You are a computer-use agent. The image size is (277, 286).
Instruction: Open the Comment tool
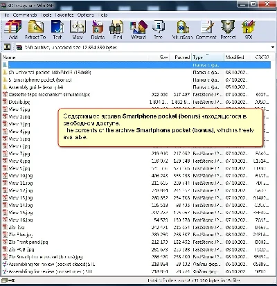point(206,30)
